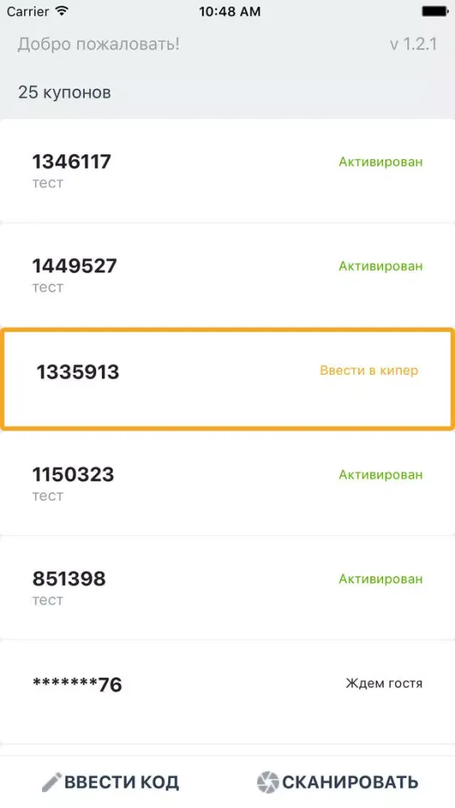Screen dimensions: 455x808
Task: Tap the Ждем гостя status label
Action: click(384, 684)
